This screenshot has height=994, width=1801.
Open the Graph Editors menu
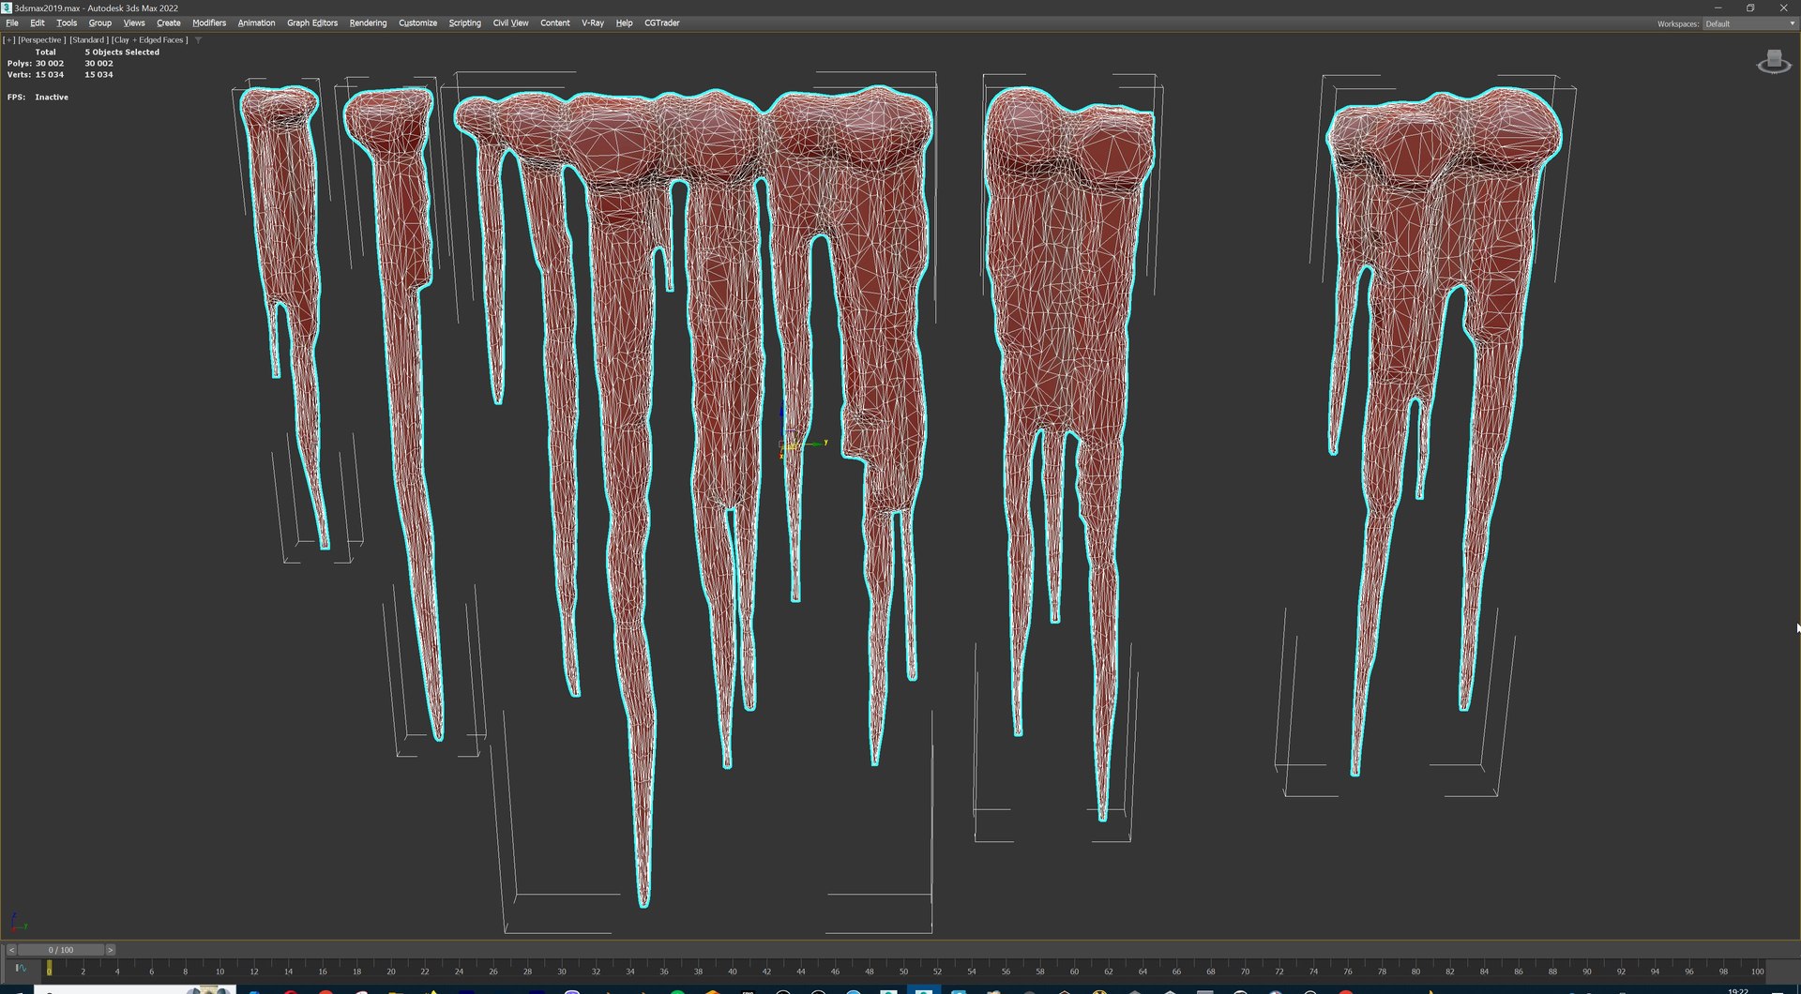tap(312, 23)
